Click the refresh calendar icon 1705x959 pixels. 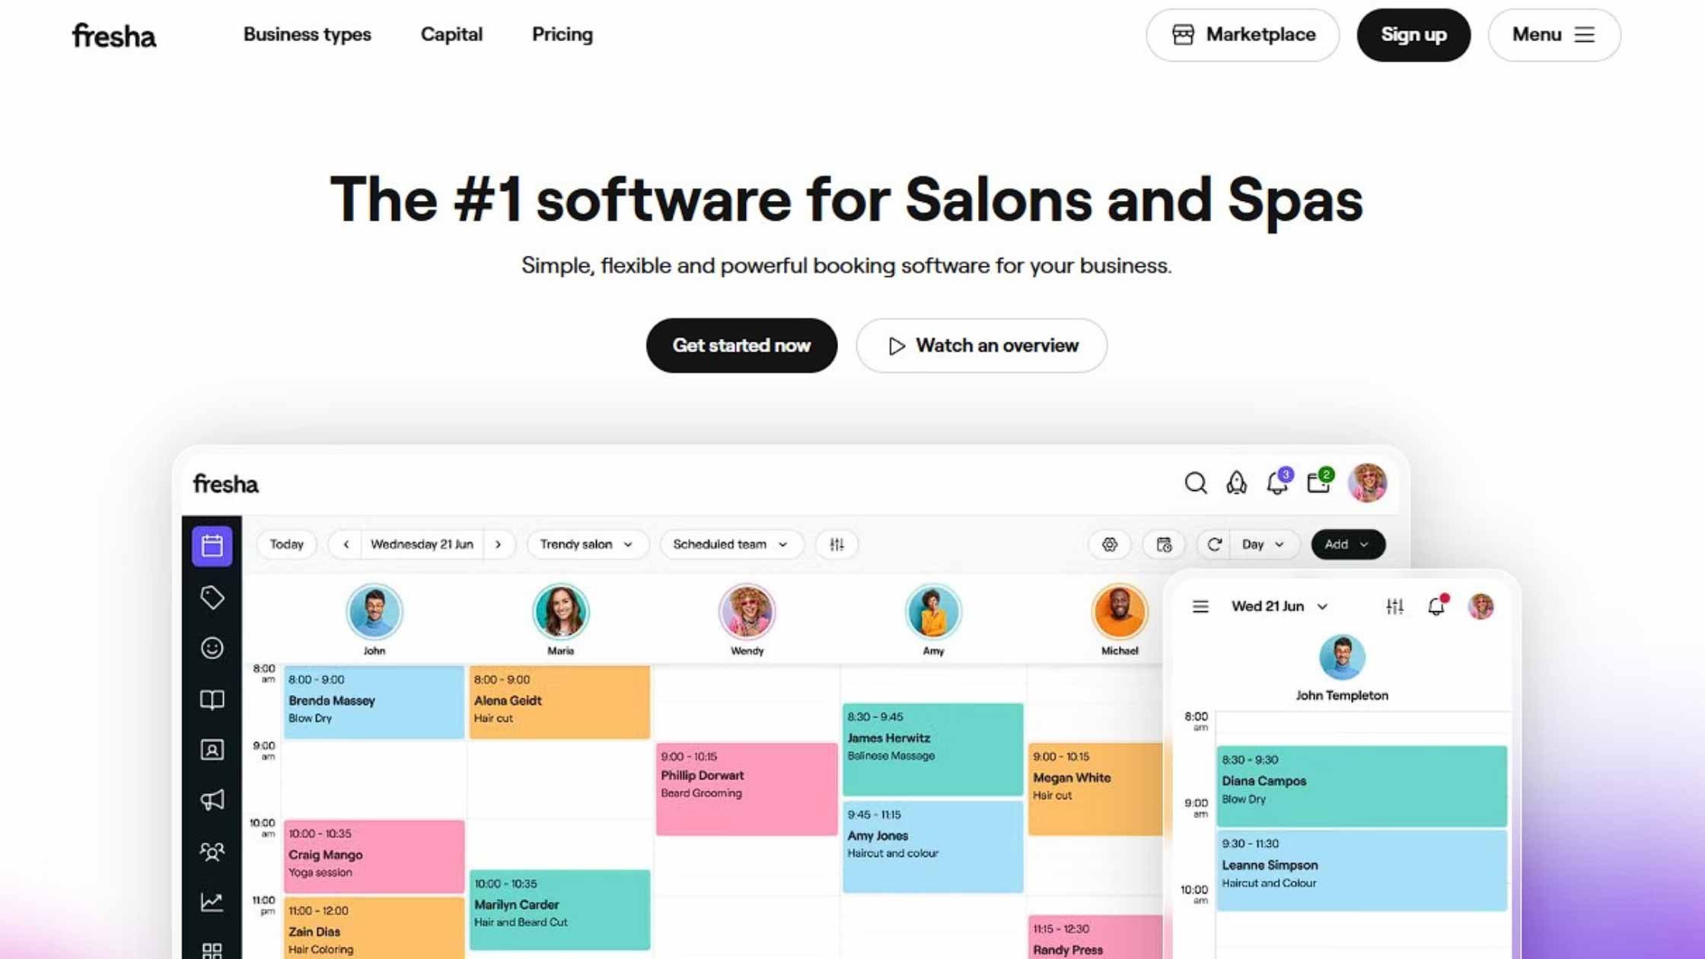[1214, 544]
